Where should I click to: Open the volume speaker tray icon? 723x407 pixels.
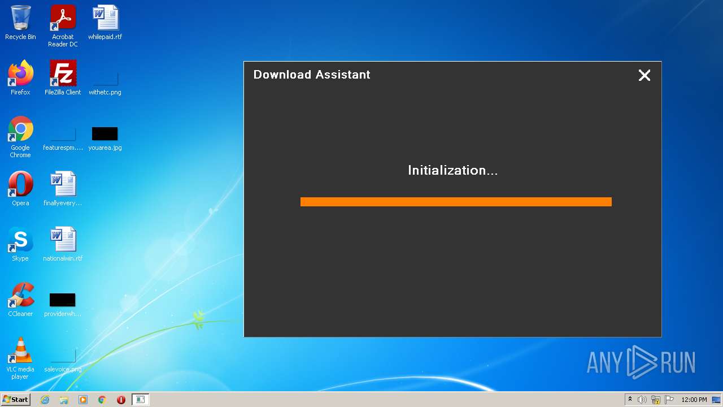click(x=642, y=400)
